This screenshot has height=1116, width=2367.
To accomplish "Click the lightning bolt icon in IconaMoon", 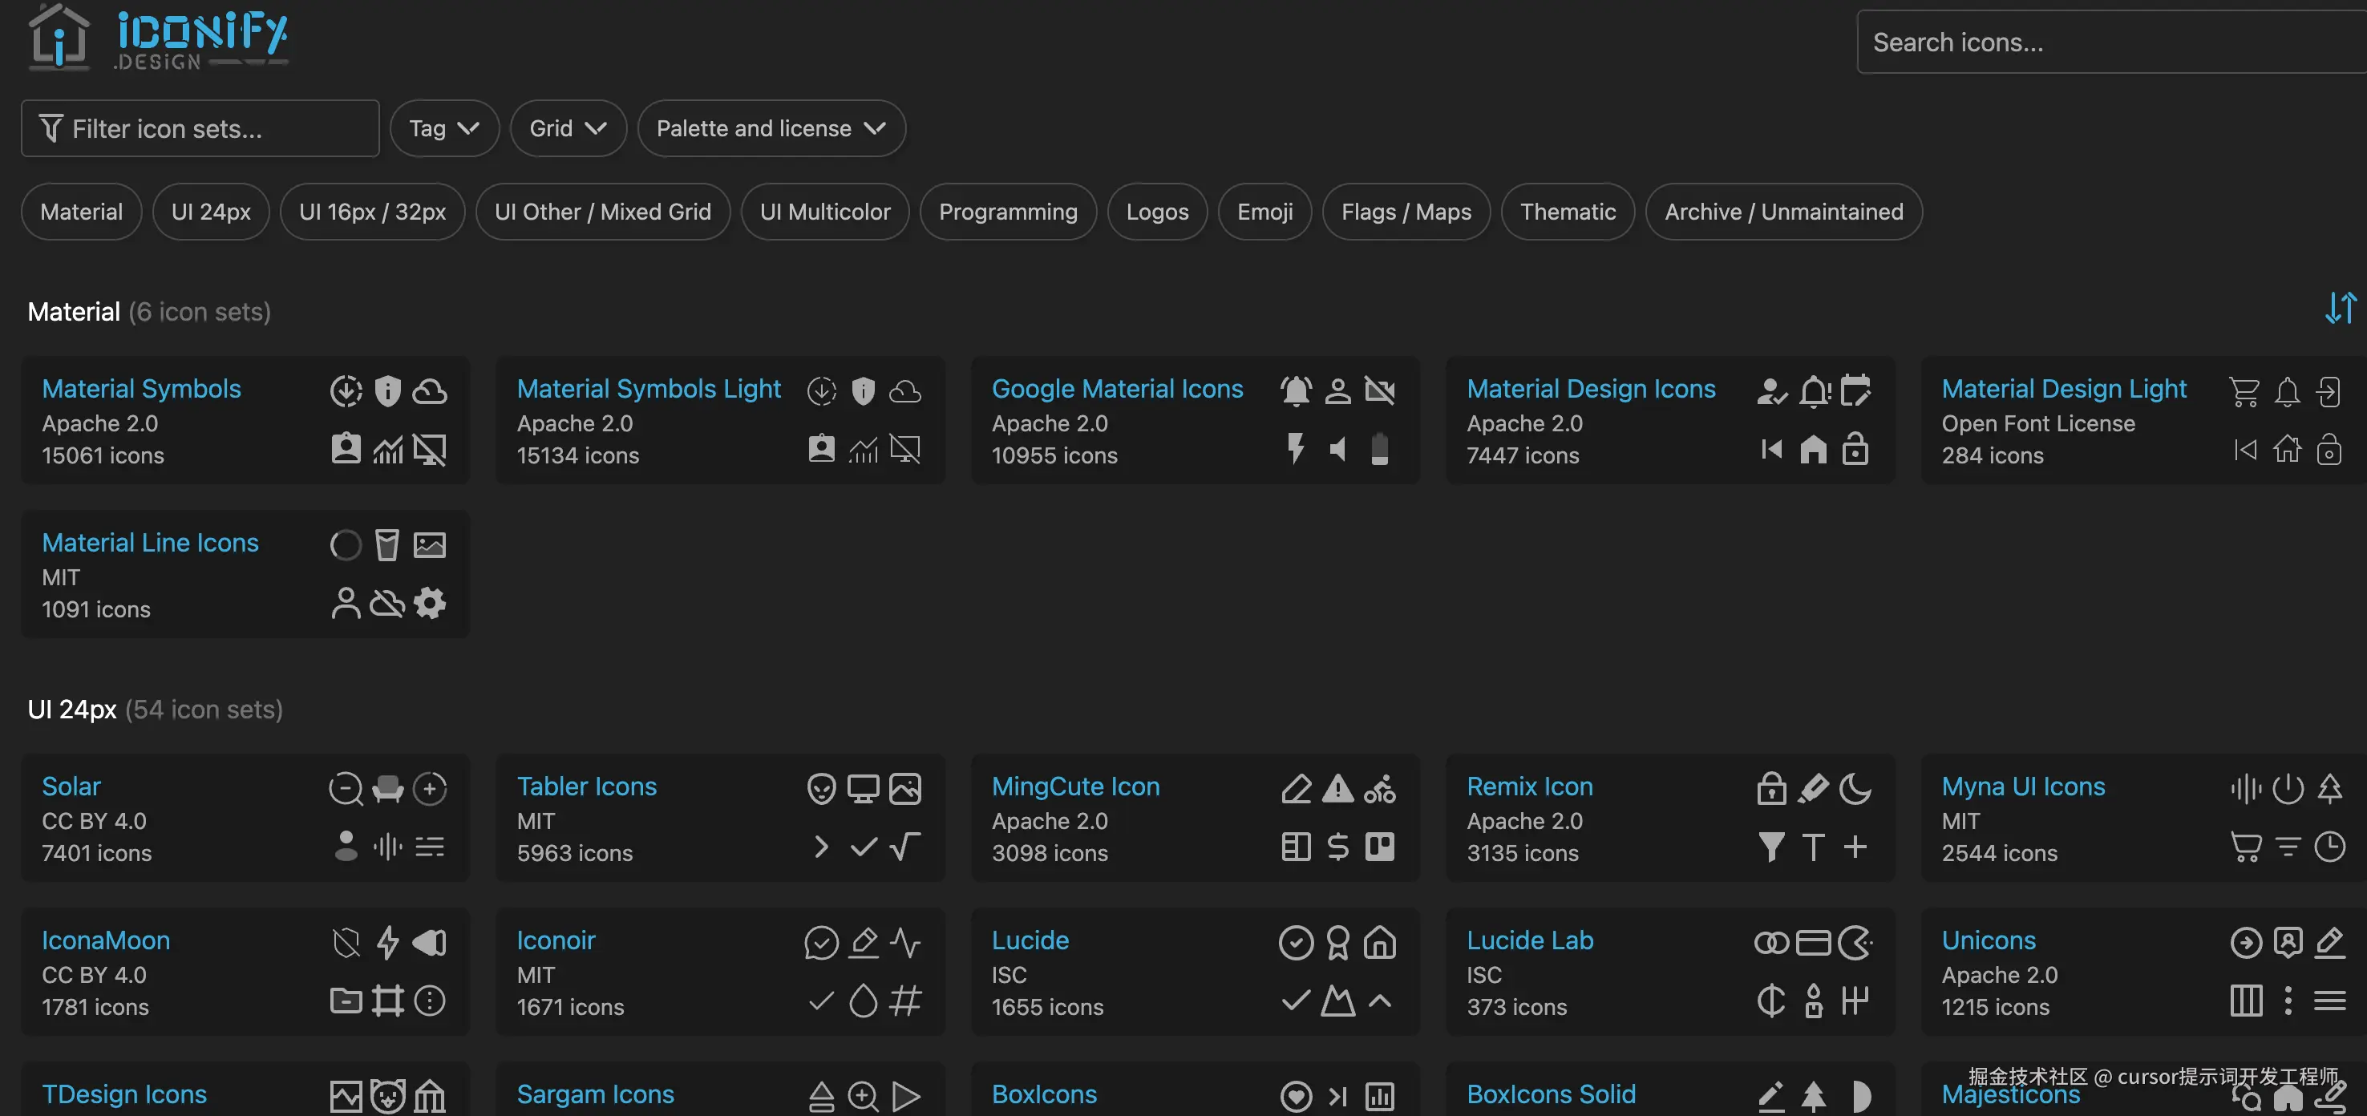I will point(388,942).
